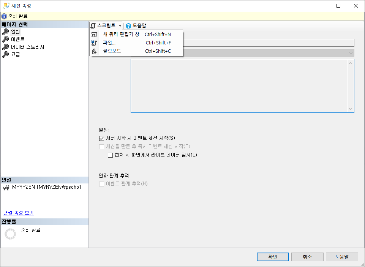Choose 클립보드 menu entry
This screenshot has width=365, height=267.
tap(136, 51)
